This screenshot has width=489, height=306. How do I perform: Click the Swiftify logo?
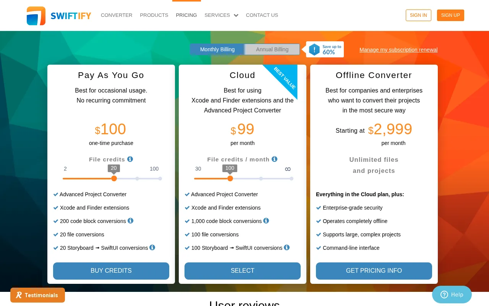(x=59, y=16)
